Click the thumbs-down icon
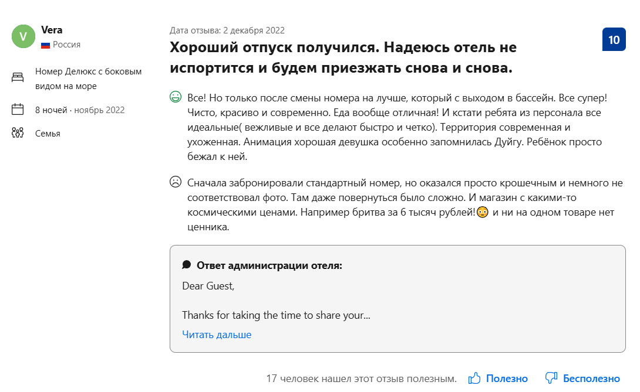This screenshot has width=640, height=392. point(551,378)
